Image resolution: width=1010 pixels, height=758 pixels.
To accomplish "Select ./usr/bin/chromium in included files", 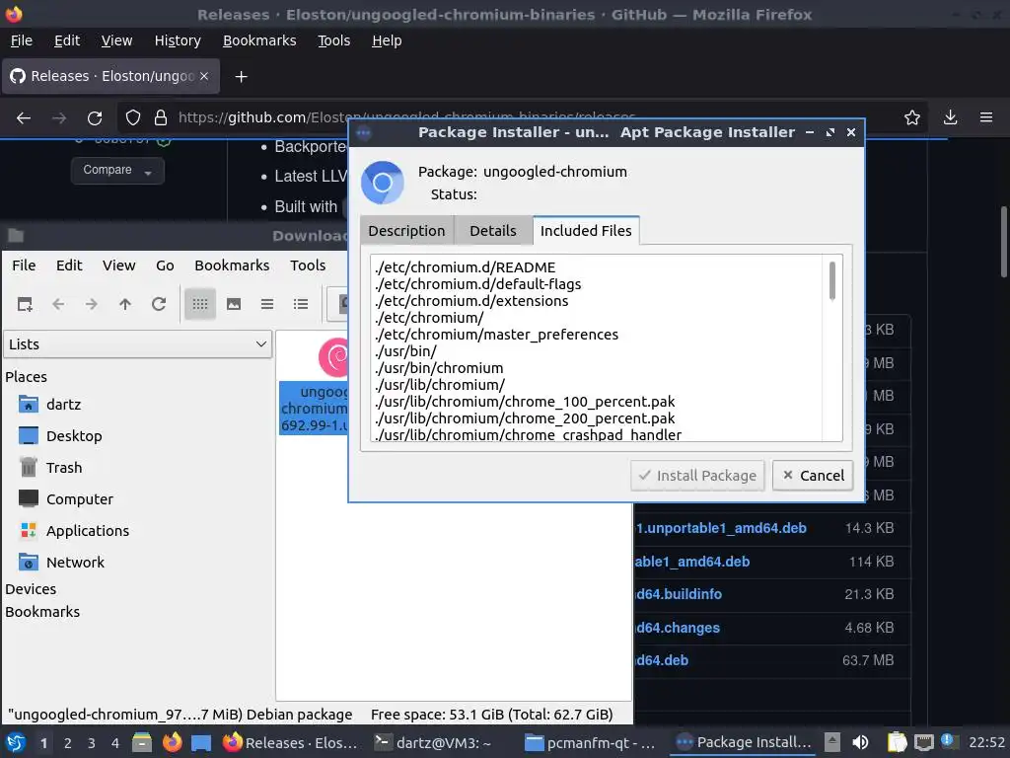I will (439, 368).
